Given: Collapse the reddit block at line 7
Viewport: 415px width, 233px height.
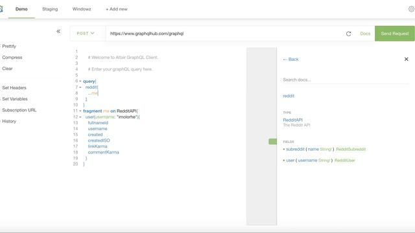Looking at the screenshot, I should (80, 87).
